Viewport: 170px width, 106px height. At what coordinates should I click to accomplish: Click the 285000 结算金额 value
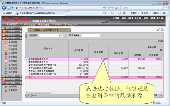(x=105, y=59)
